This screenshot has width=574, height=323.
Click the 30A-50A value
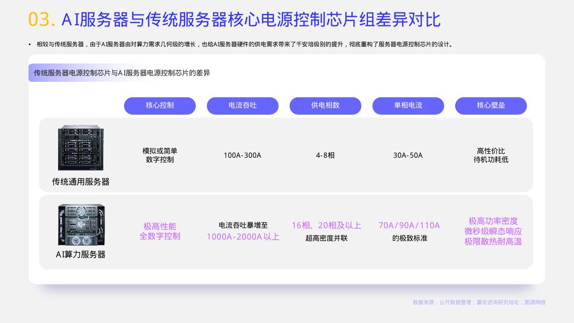[x=408, y=155]
